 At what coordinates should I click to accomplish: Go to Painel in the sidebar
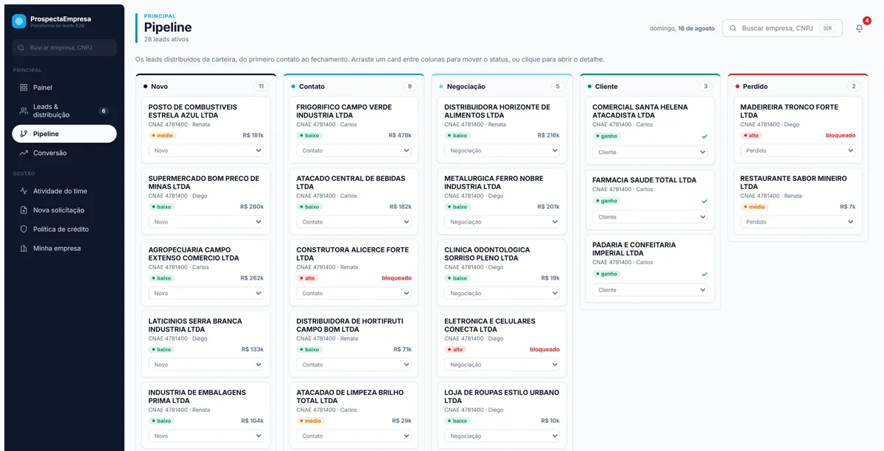pyautogui.click(x=64, y=88)
